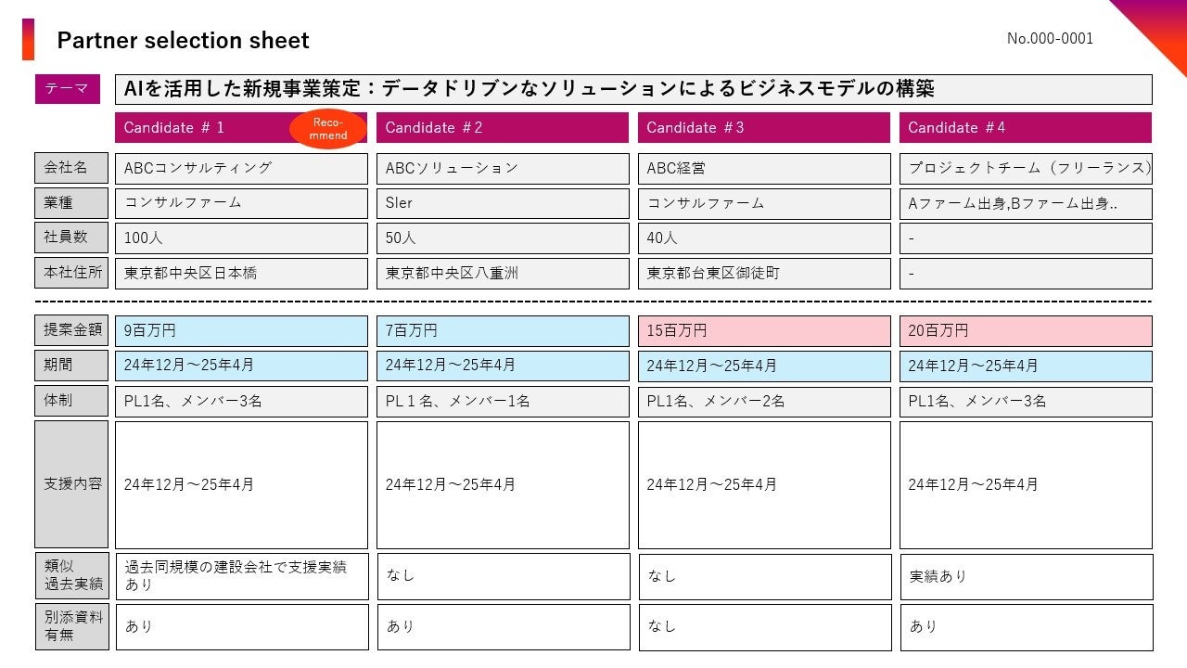Click Candidate #3's "なし" past results cell
The width and height of the screenshot is (1187, 668).
tap(765, 576)
